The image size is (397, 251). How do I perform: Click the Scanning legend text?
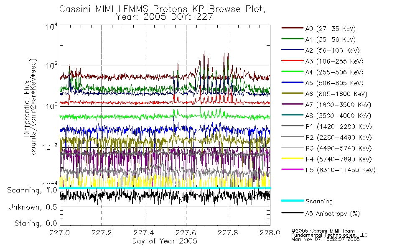pos(319,202)
